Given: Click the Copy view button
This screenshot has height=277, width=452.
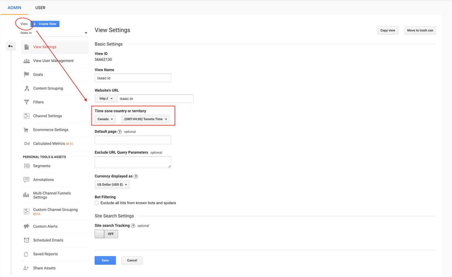Looking at the screenshot, I should point(388,30).
